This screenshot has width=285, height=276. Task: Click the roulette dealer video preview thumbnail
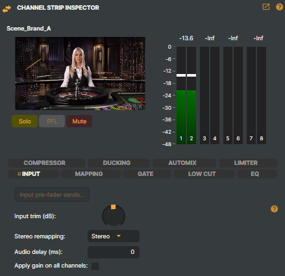coord(80,73)
